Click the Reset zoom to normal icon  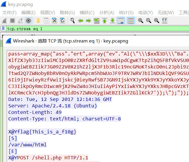tap(157, 21)
